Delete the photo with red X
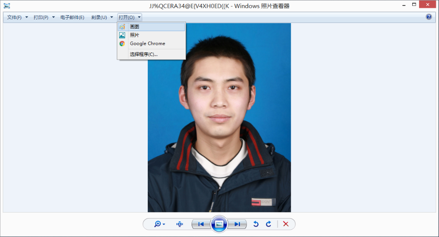439x237 pixels. point(286,224)
